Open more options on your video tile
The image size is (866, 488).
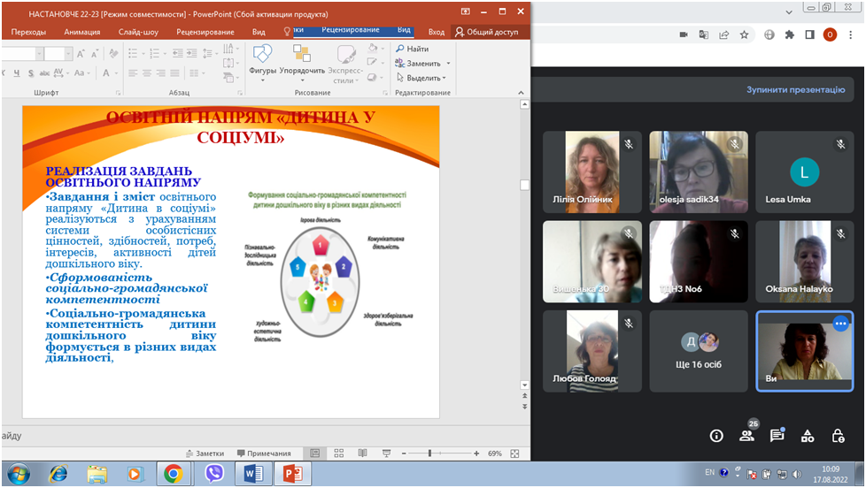840,324
